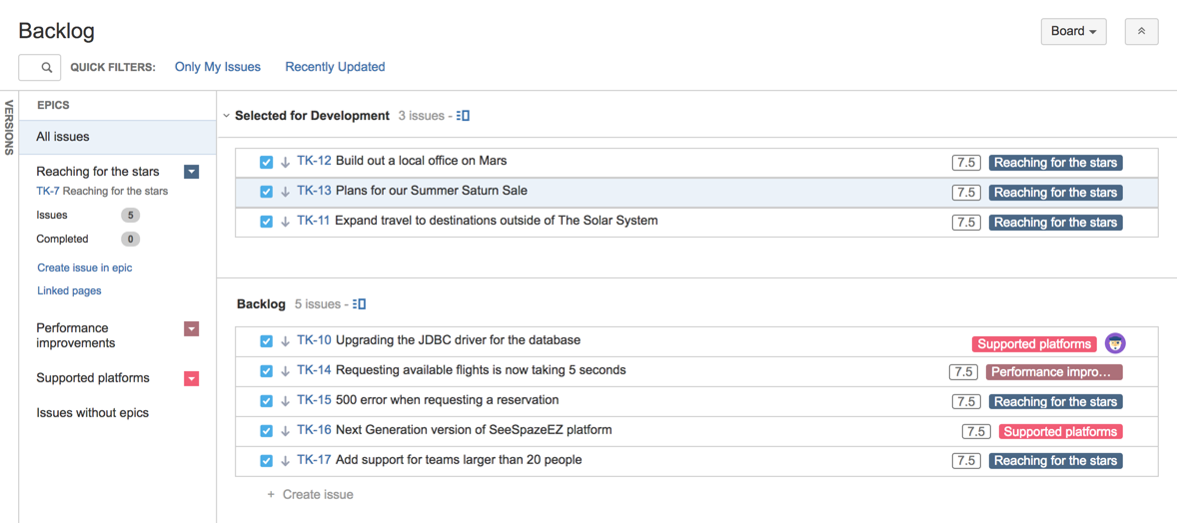
Task: Click the priority arrow icon for TK-10
Action: [285, 341]
